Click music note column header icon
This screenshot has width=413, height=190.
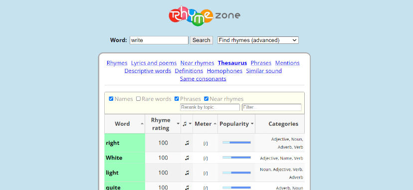pyautogui.click(x=185, y=124)
